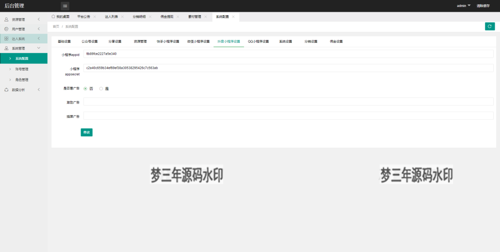
Task: Close the 达人列表 tab with its X
Action: (x=122, y=17)
